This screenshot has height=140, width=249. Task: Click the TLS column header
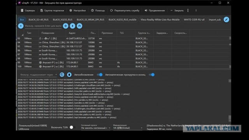pyautogui.click(x=122, y=33)
